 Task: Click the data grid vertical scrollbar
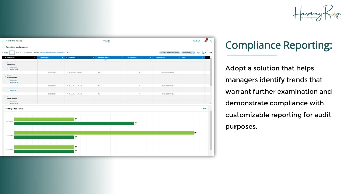click(211, 71)
